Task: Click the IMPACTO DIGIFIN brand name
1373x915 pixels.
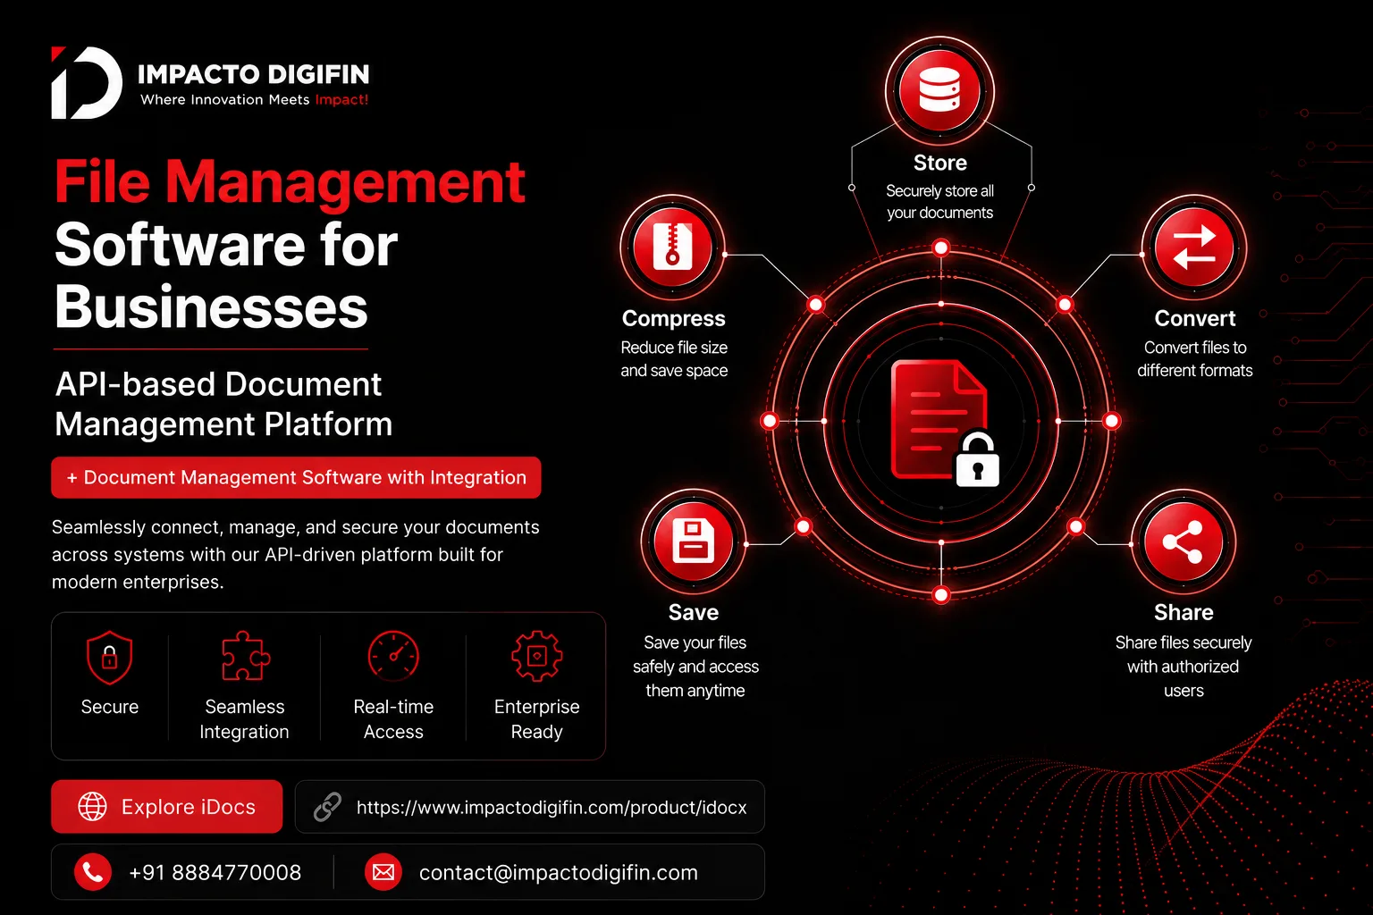Action: point(254,74)
